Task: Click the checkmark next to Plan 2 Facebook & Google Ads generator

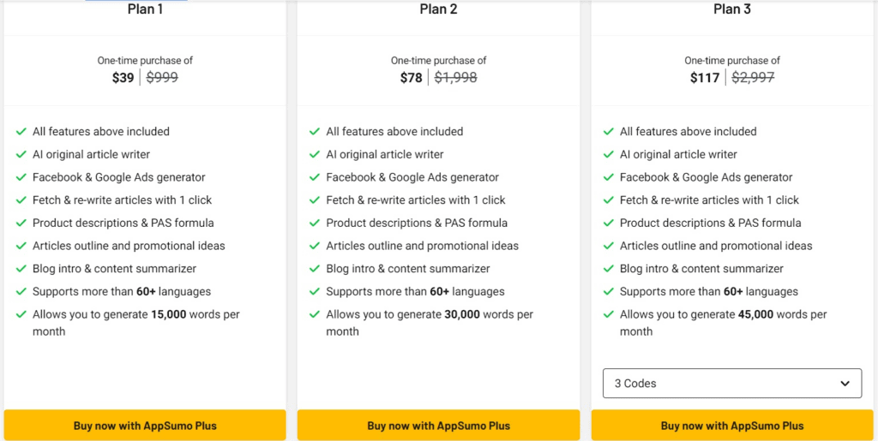Action: 315,178
